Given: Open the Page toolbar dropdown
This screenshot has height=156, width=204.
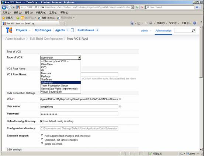Looking at the screenshot, I should click(162, 23).
